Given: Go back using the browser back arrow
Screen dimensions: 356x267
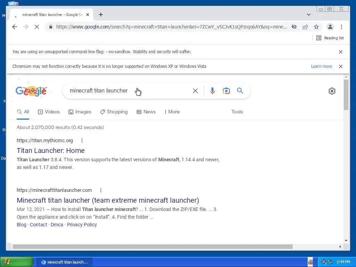Looking at the screenshot, I should pyautogui.click(x=15, y=27).
